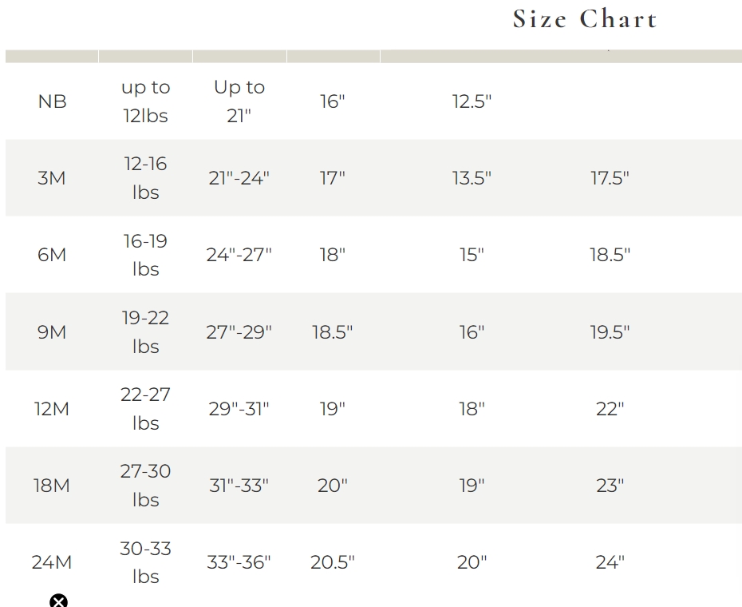This screenshot has height=607, width=742.
Task: Click the 27"-29" height cell
Action: tap(239, 331)
